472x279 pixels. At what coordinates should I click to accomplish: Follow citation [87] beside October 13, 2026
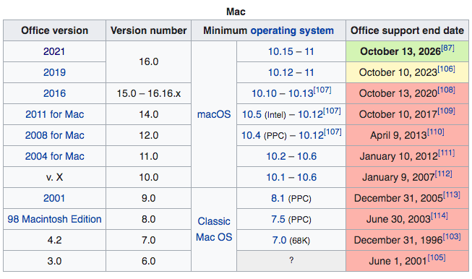point(447,48)
